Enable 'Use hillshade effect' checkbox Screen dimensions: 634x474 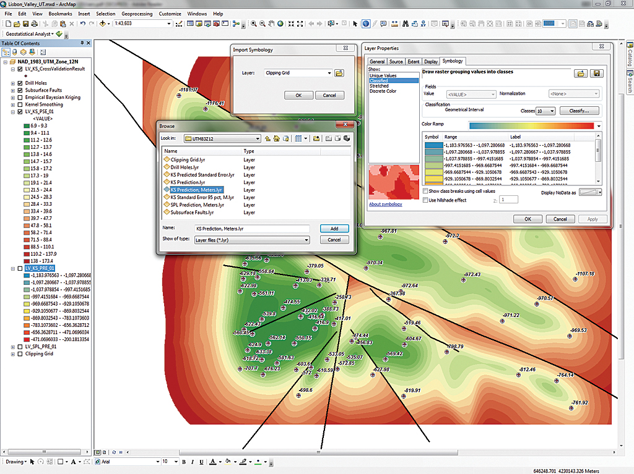click(425, 200)
